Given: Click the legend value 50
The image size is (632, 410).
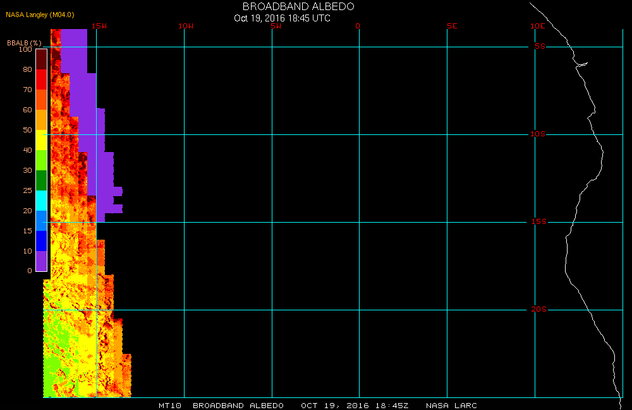Looking at the screenshot, I should (27, 130).
